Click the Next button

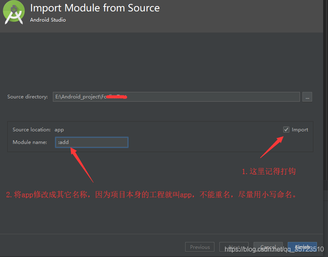pyautogui.click(x=234, y=247)
